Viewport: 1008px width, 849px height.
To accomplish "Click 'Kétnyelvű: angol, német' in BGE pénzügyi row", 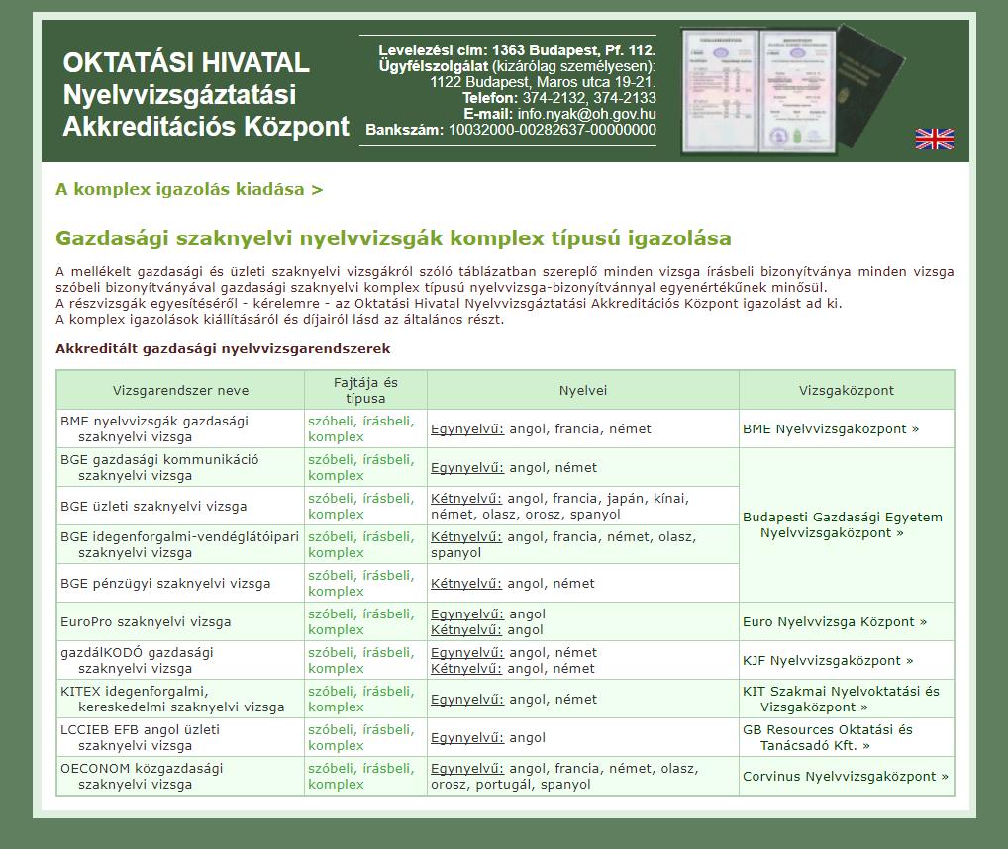I will pos(512,583).
